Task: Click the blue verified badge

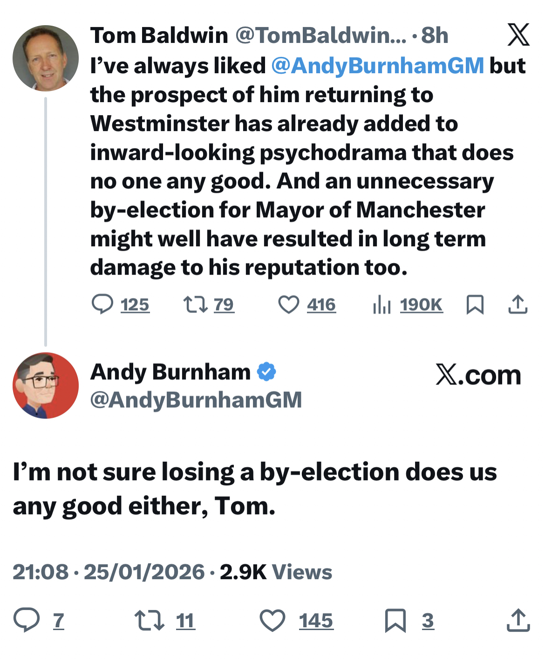Action: (x=267, y=372)
